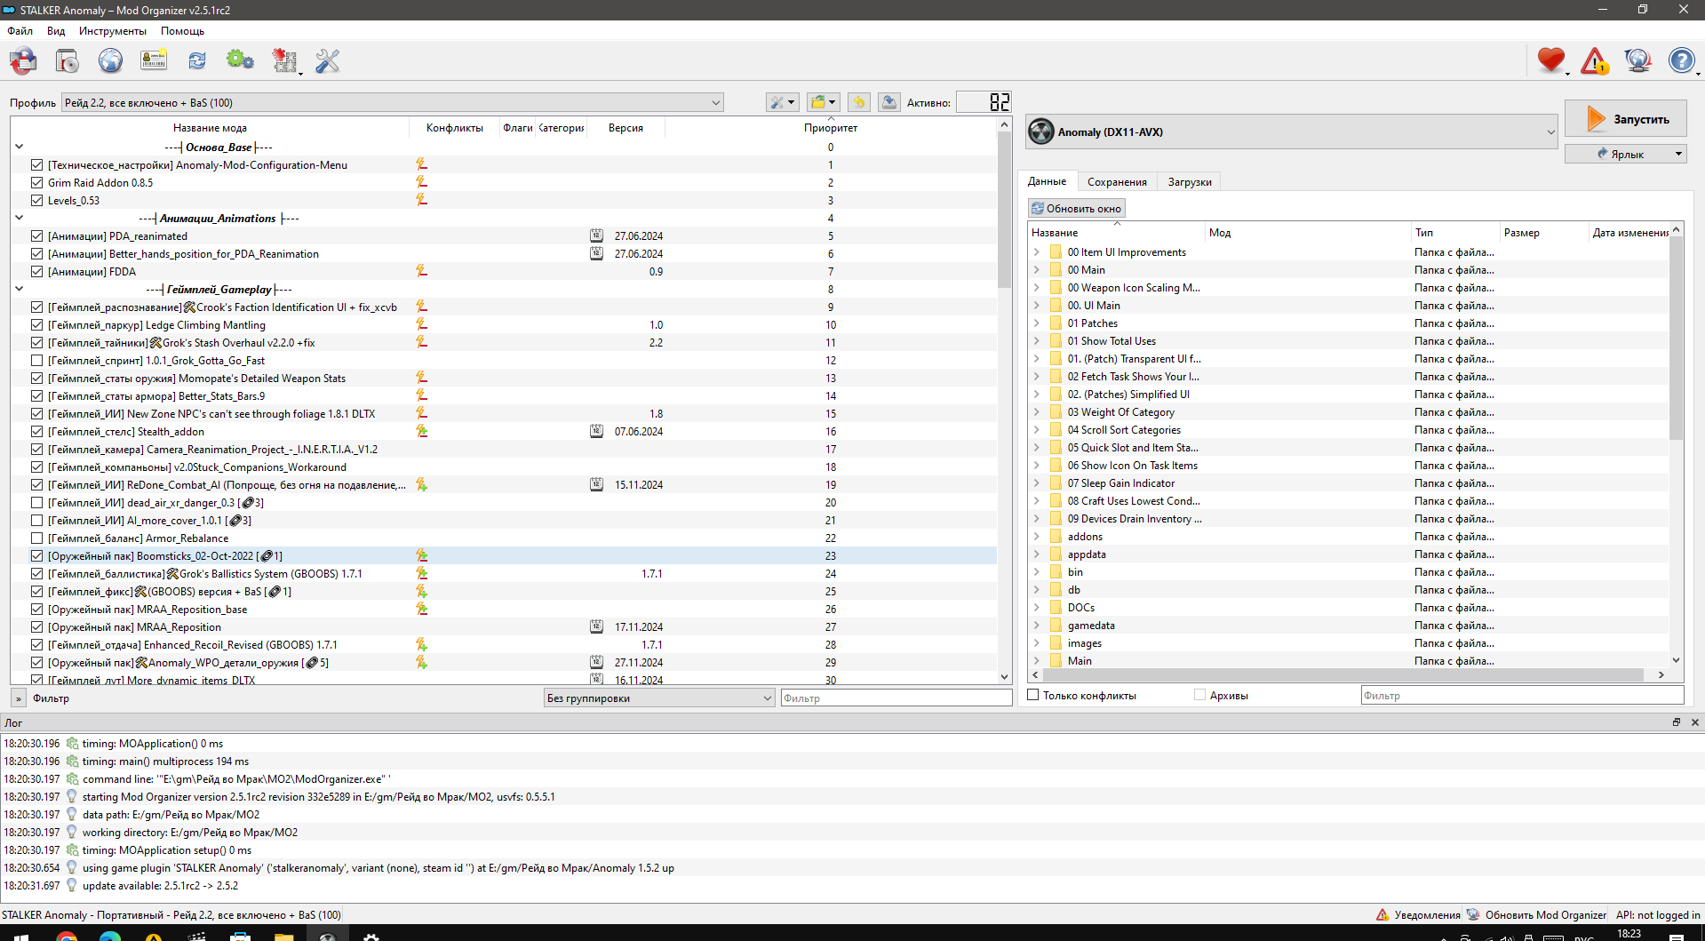Close the Лог panel
1705x941 pixels.
(1694, 722)
